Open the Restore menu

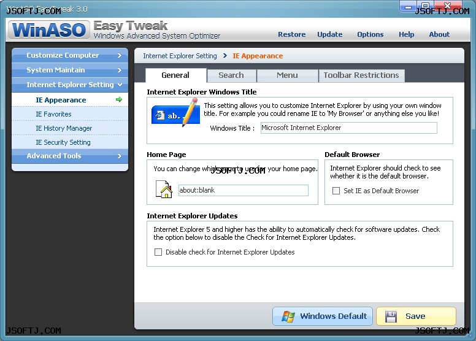point(292,34)
